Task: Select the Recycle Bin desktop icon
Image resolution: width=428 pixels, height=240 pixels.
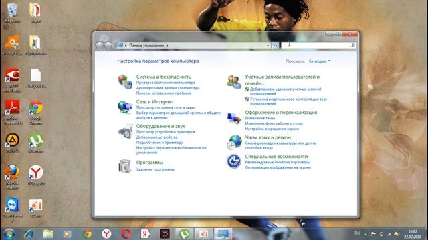Action: point(12,13)
